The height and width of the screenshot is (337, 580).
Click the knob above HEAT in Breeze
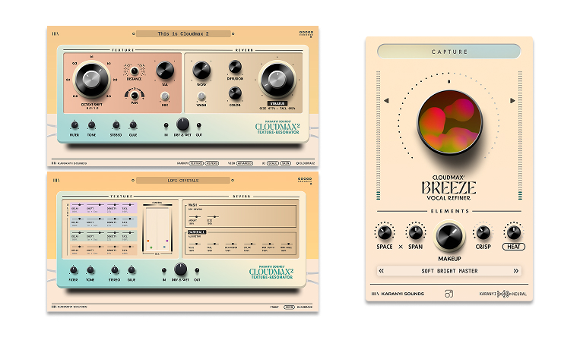513,232
